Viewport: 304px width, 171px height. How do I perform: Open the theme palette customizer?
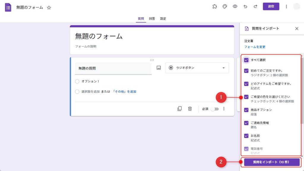click(225, 7)
